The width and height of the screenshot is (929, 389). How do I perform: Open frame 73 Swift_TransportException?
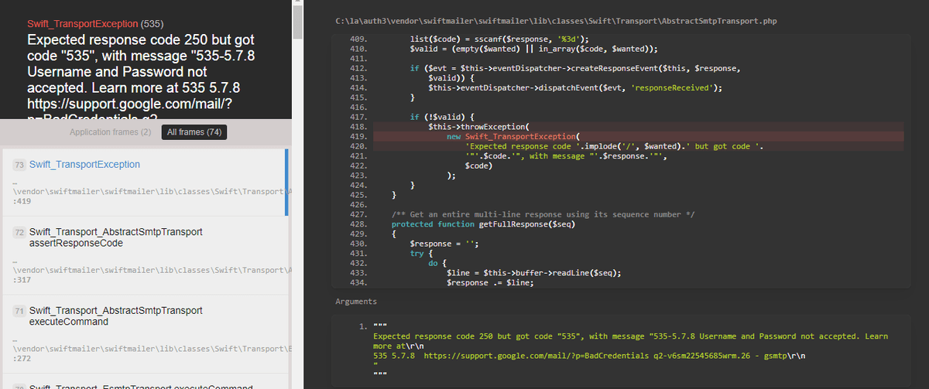click(84, 165)
